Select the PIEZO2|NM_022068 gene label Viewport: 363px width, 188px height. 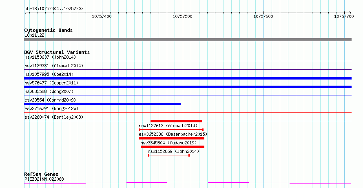click(x=44, y=179)
